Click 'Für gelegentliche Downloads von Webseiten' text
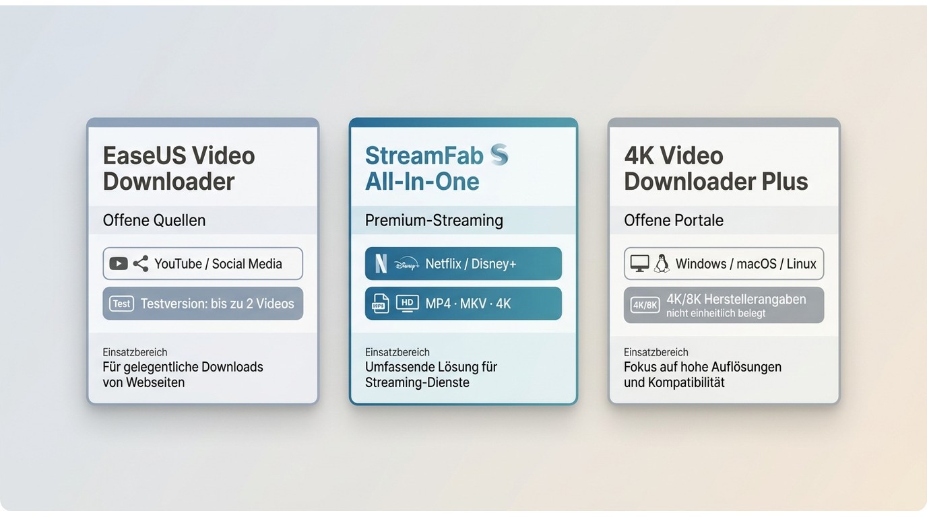 pos(183,375)
